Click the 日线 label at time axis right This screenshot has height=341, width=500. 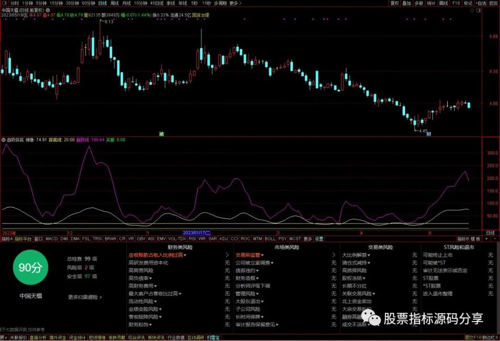point(490,233)
